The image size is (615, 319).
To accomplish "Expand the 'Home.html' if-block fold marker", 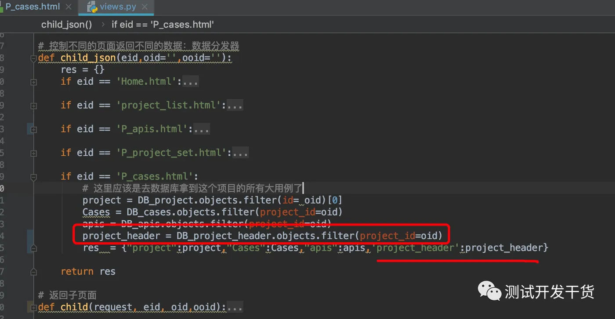I will [33, 82].
